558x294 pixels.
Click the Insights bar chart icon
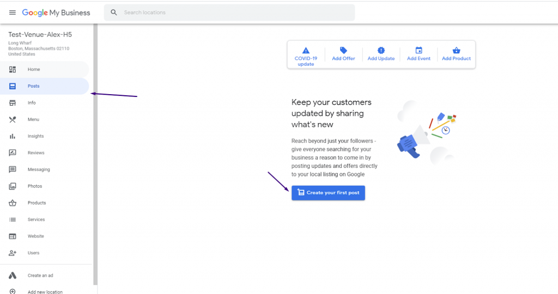coord(13,136)
